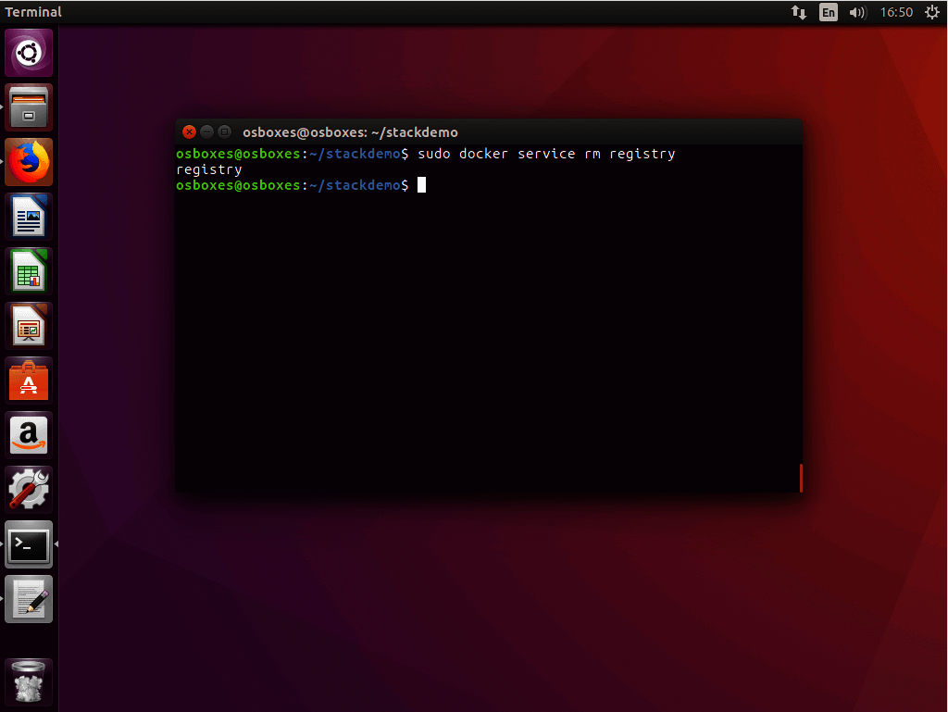Open System Settings from launcher

(x=29, y=490)
